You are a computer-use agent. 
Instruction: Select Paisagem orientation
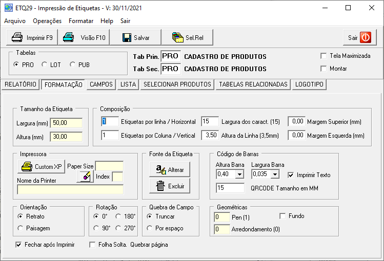tap(21, 228)
